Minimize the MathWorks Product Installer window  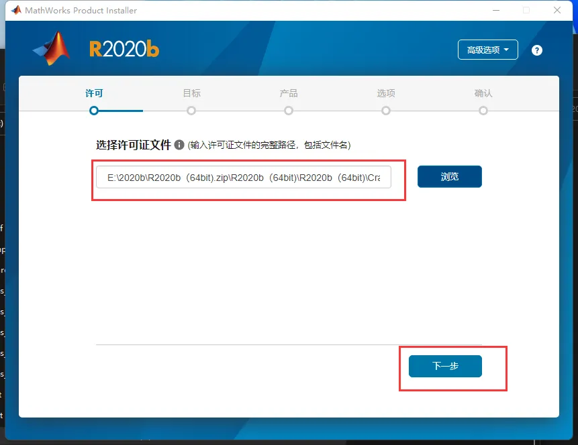tap(496, 10)
